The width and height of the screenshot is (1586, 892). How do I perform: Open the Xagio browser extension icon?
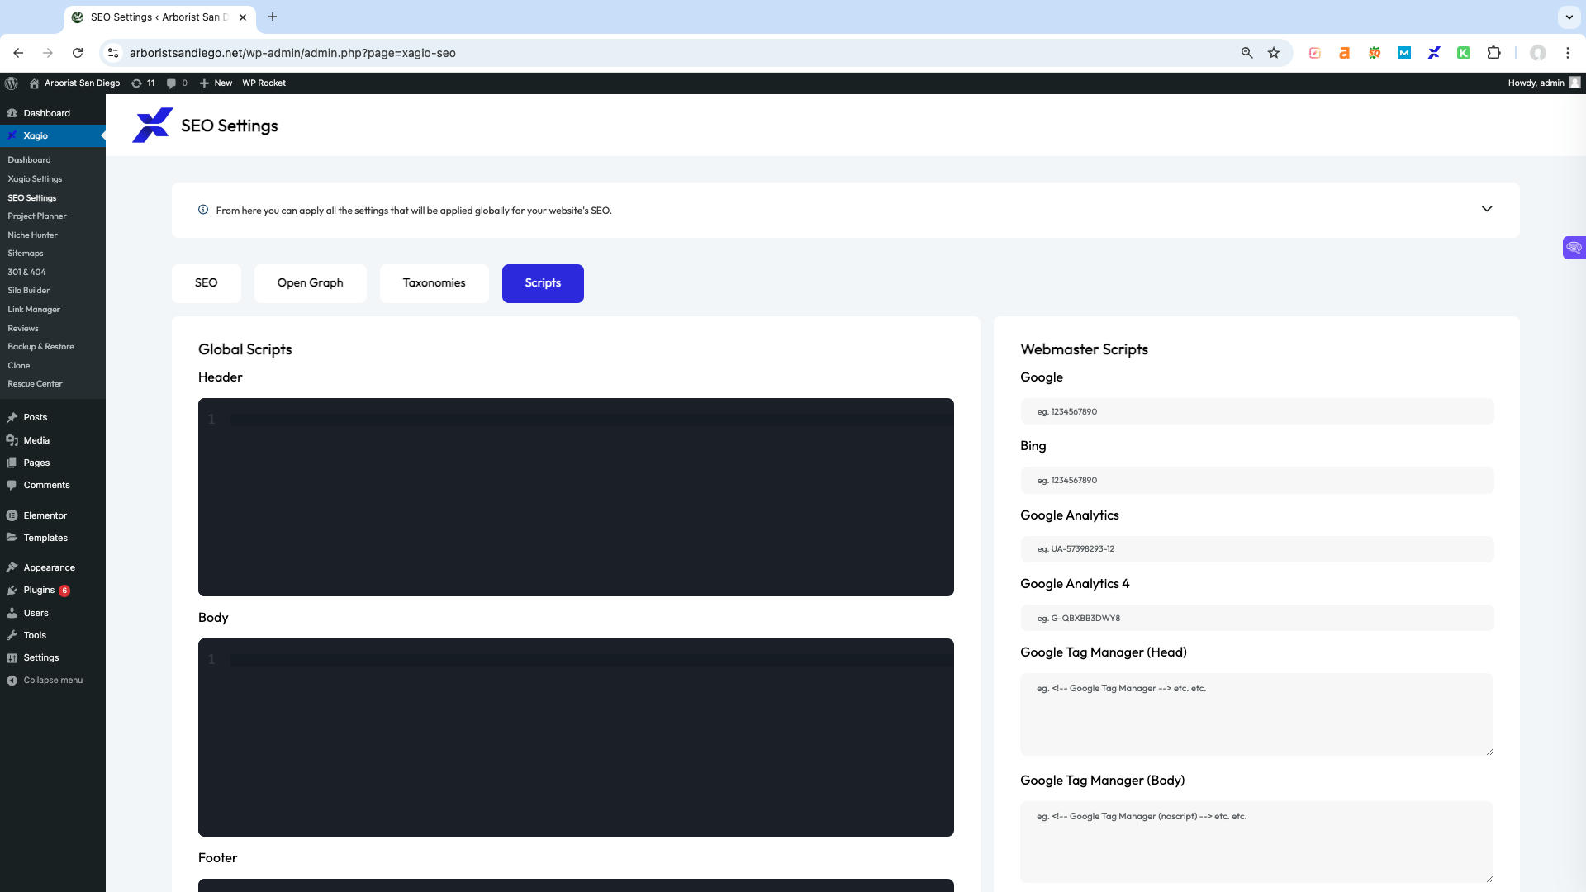[1434, 53]
